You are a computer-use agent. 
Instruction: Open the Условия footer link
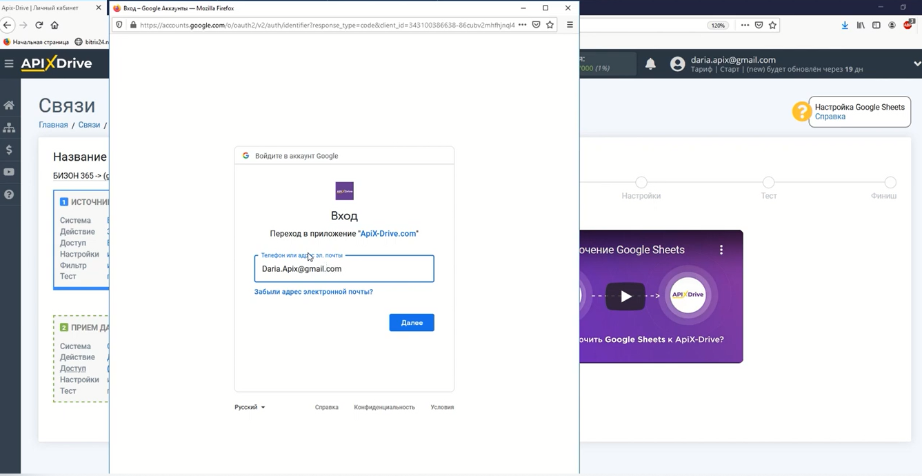pos(442,407)
